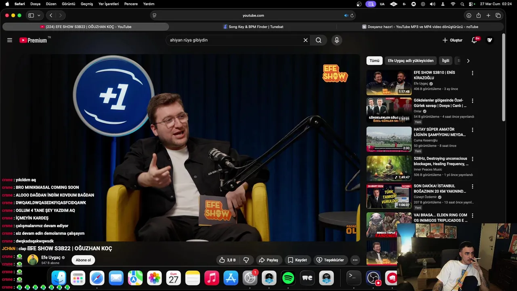Viewport: 517px width, 291px height.
Task: Open the YouTube hamburger guide menu
Action: 10,40
